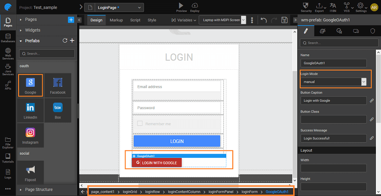Expand the Page Structure section
Image resolution: width=381 pixels, height=196 pixels.
click(x=46, y=189)
